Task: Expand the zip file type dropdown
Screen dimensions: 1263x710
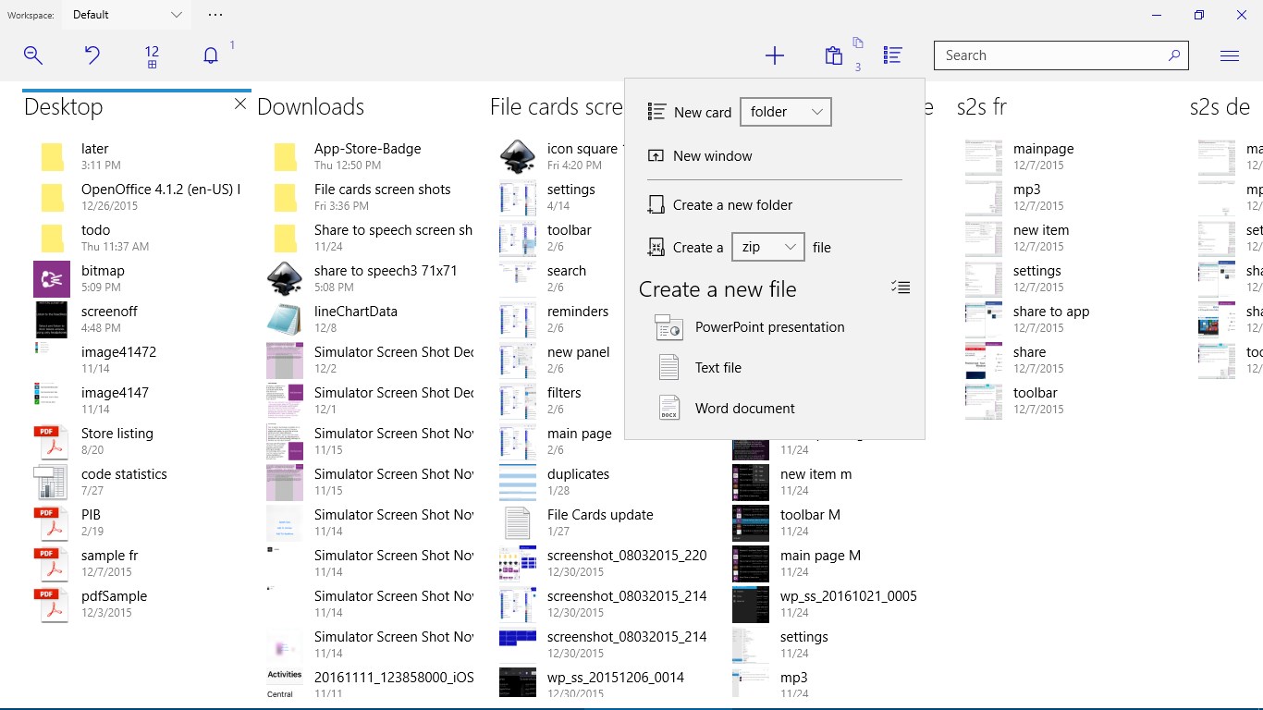Action: pyautogui.click(x=768, y=247)
